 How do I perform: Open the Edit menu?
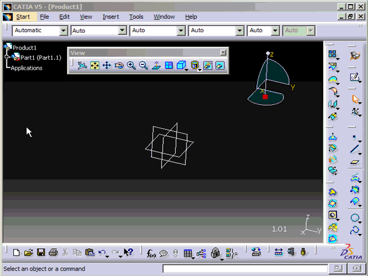(x=64, y=17)
